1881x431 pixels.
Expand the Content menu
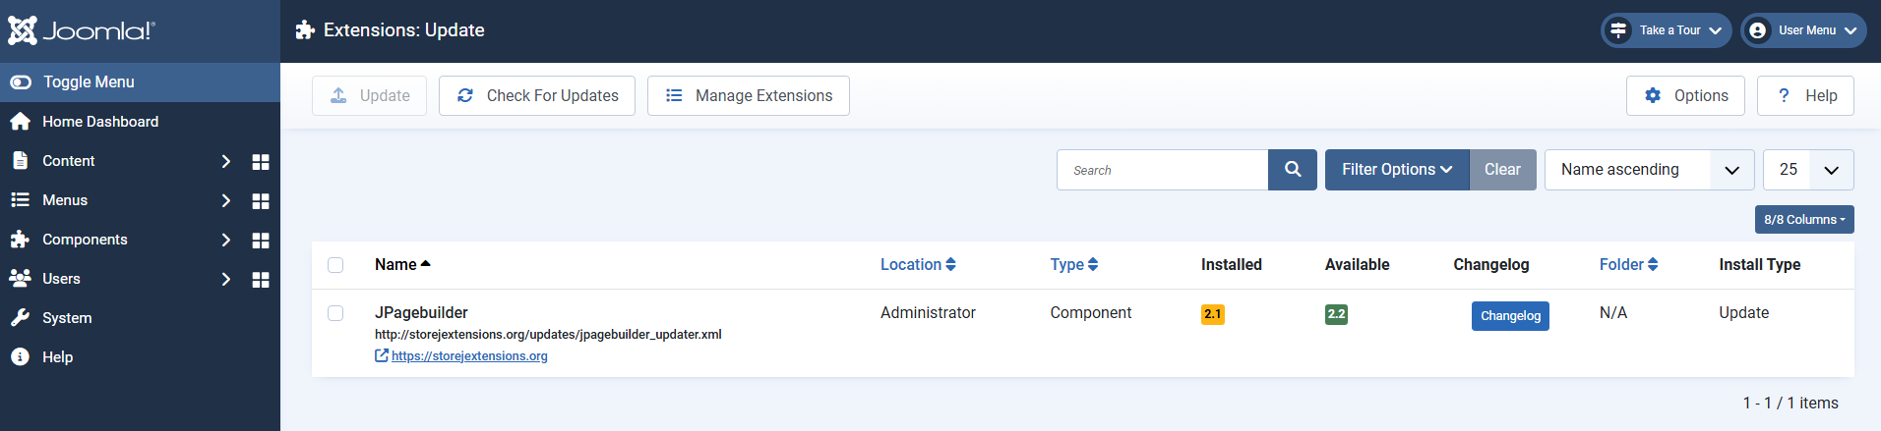point(120,161)
